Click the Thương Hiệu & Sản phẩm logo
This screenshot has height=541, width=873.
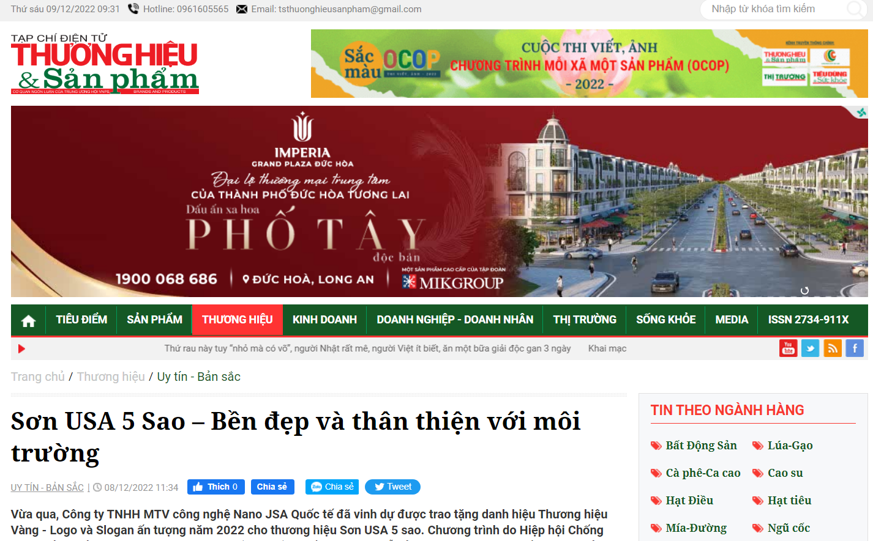coord(105,64)
